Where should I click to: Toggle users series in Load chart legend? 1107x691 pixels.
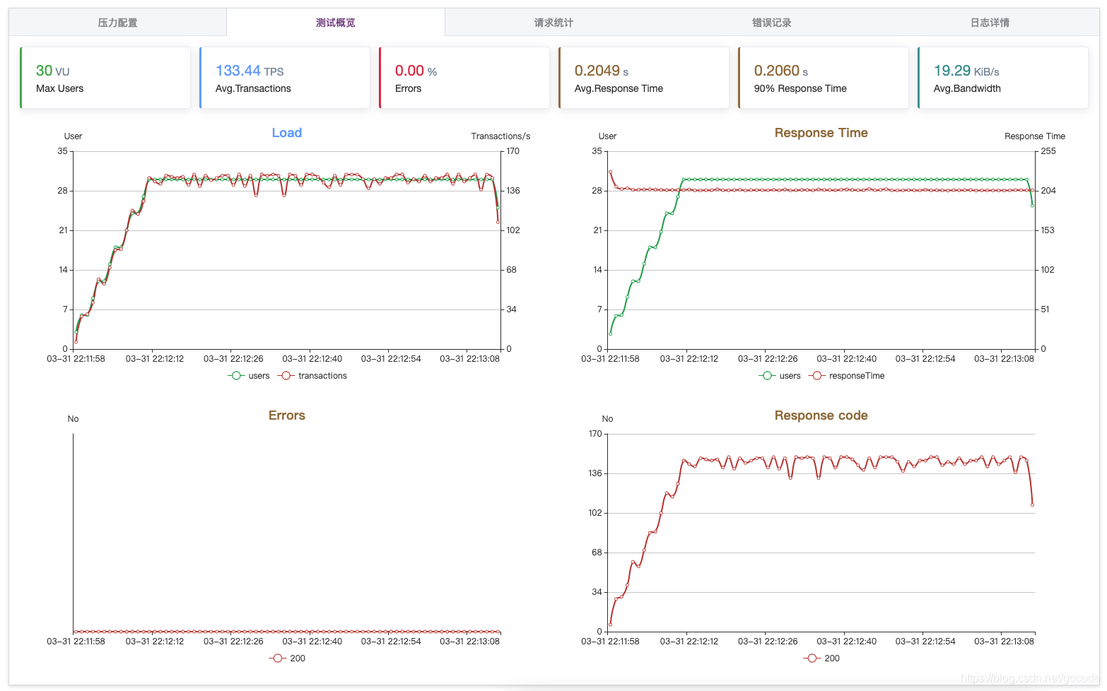click(249, 376)
